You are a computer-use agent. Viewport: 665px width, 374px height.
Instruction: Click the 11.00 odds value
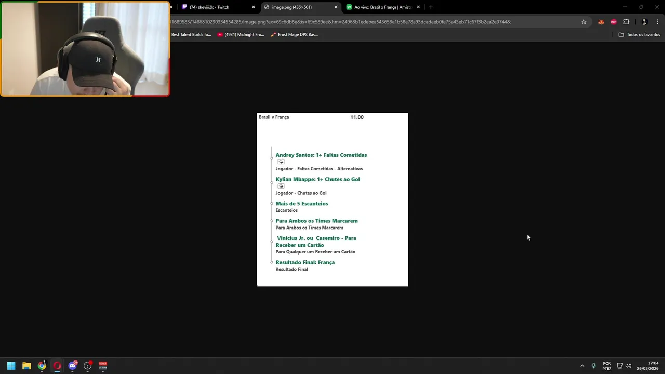357,117
